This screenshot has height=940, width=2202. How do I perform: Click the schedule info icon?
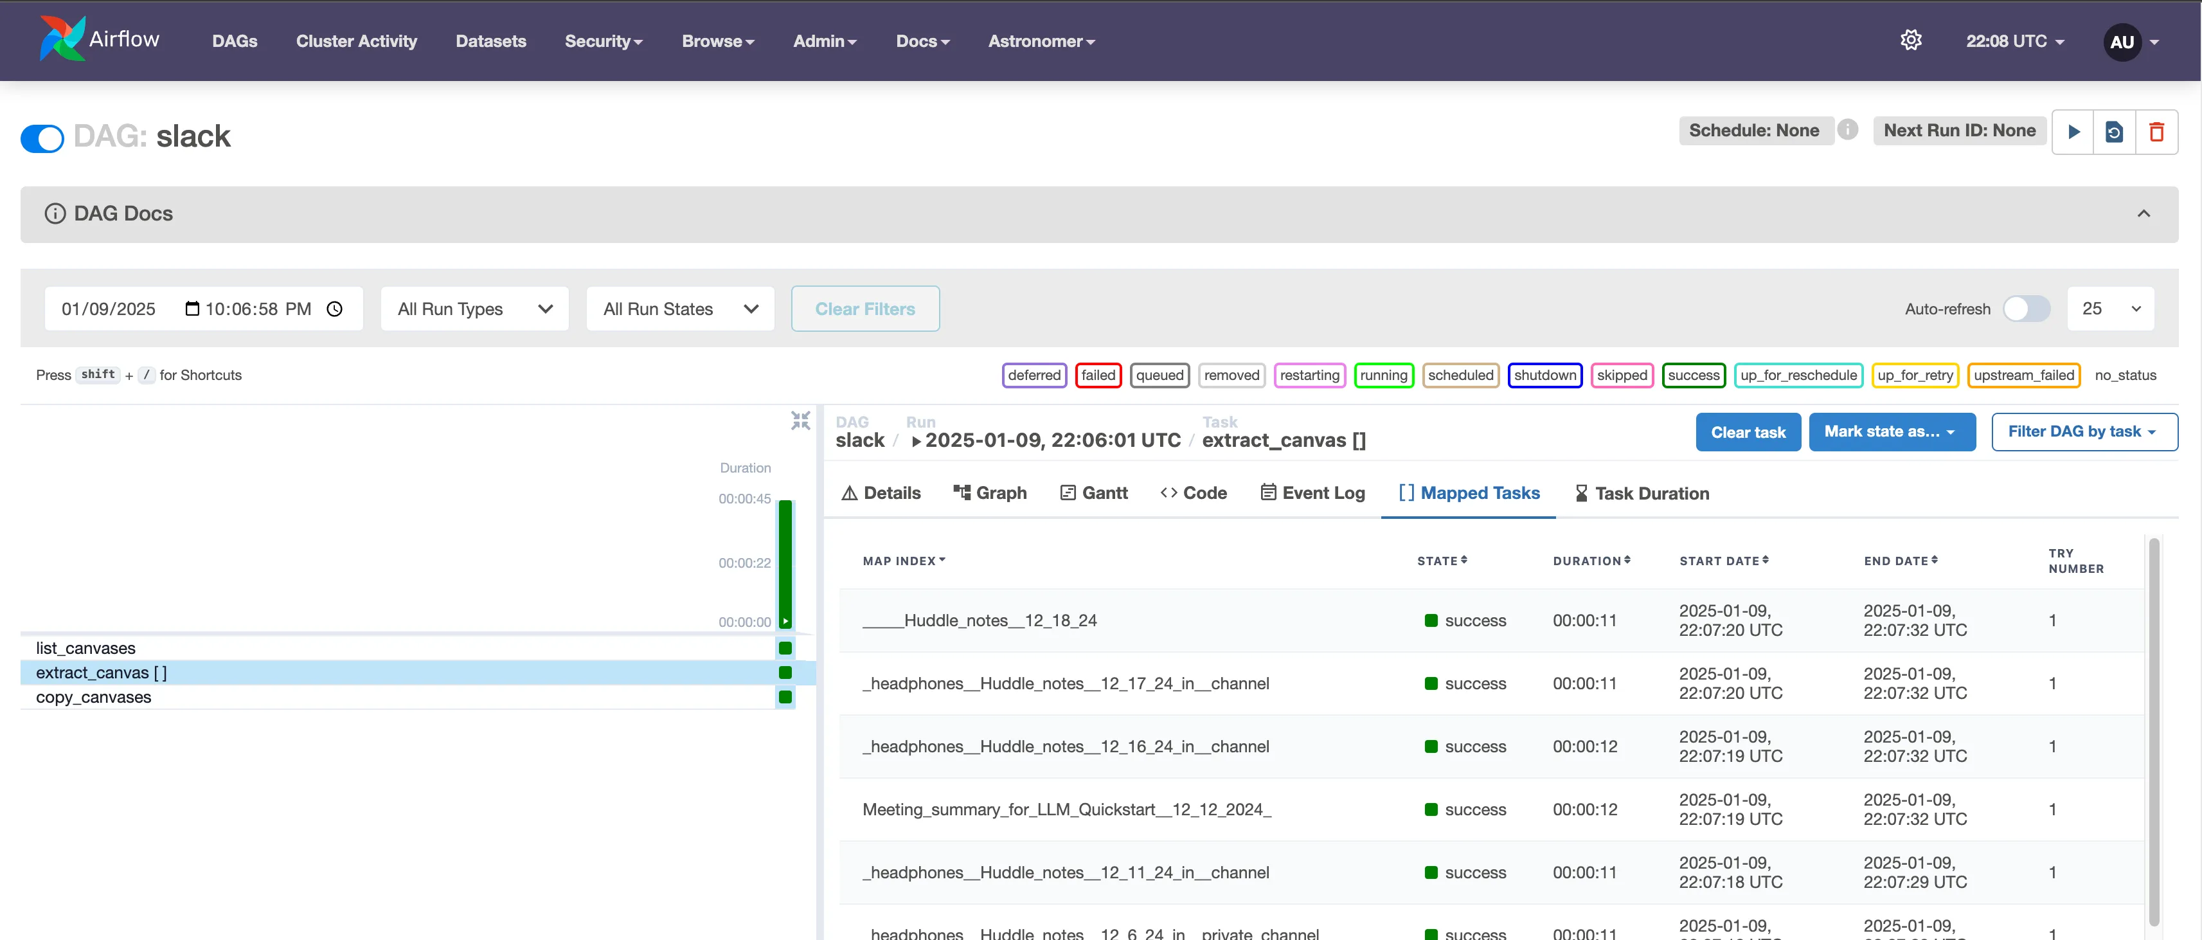pyautogui.click(x=1848, y=129)
